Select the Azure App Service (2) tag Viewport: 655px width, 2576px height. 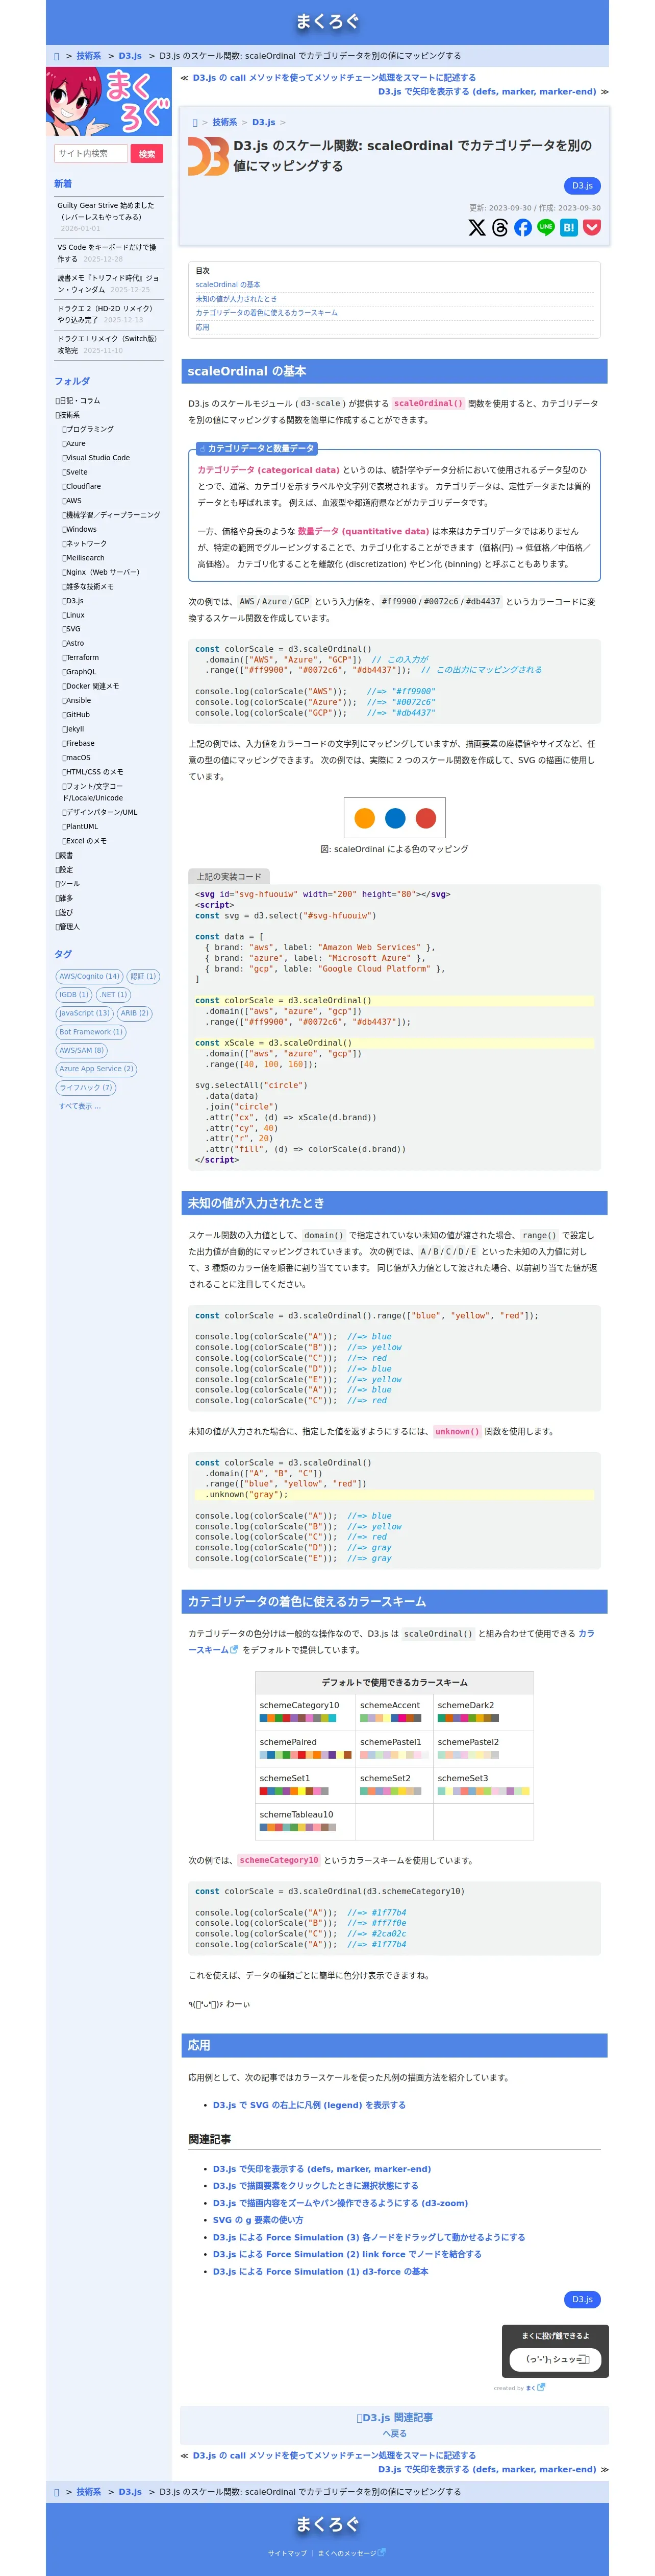[x=96, y=1069]
